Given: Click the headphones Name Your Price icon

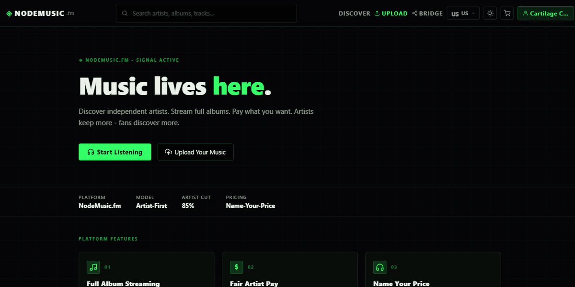Looking at the screenshot, I should (x=379, y=267).
